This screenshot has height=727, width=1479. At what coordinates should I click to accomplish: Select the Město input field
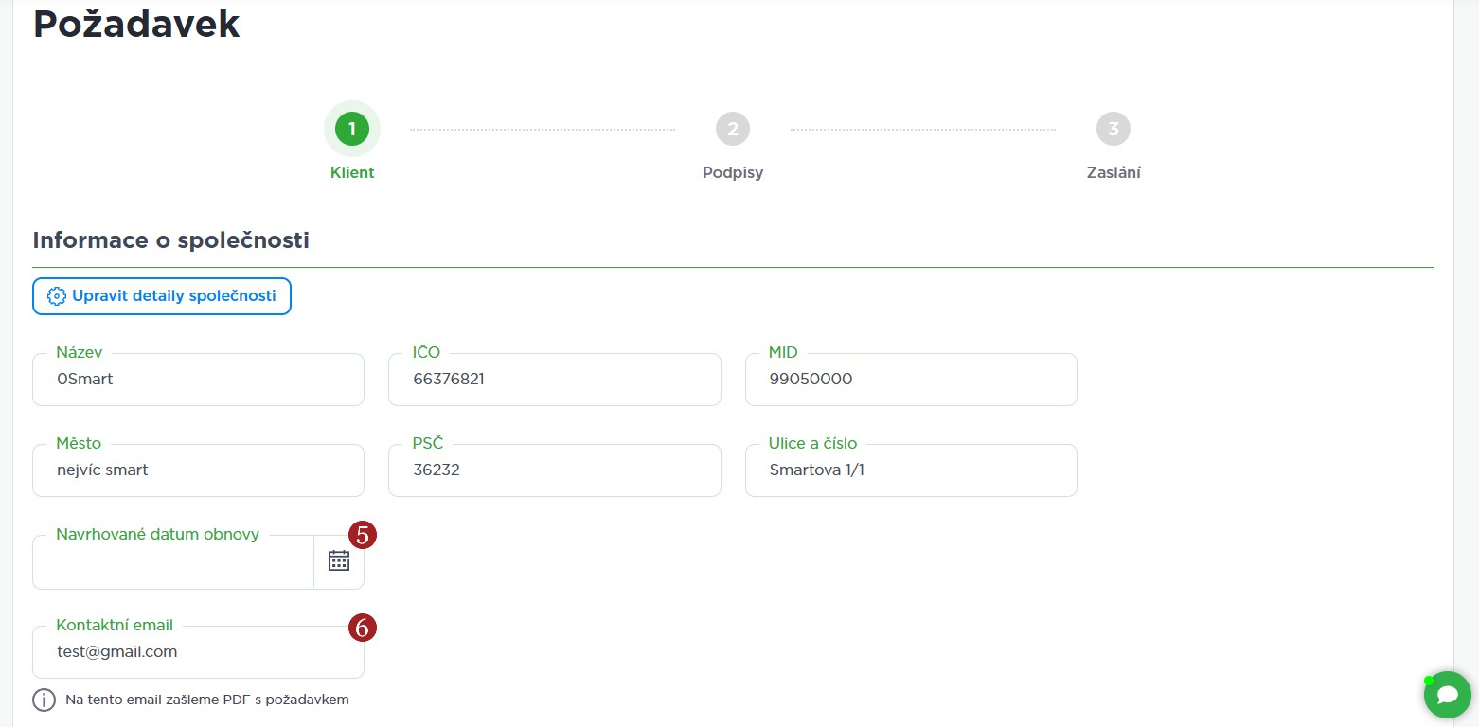198,470
